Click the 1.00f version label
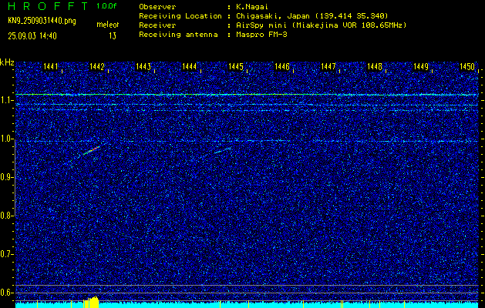 [x=106, y=6]
